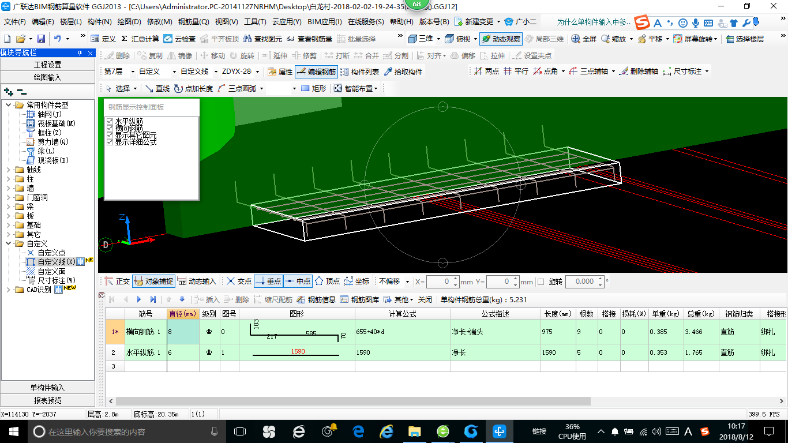Click 两点 two-point auxiliary axis
Image resolution: width=788 pixels, height=443 pixels.
[486, 72]
